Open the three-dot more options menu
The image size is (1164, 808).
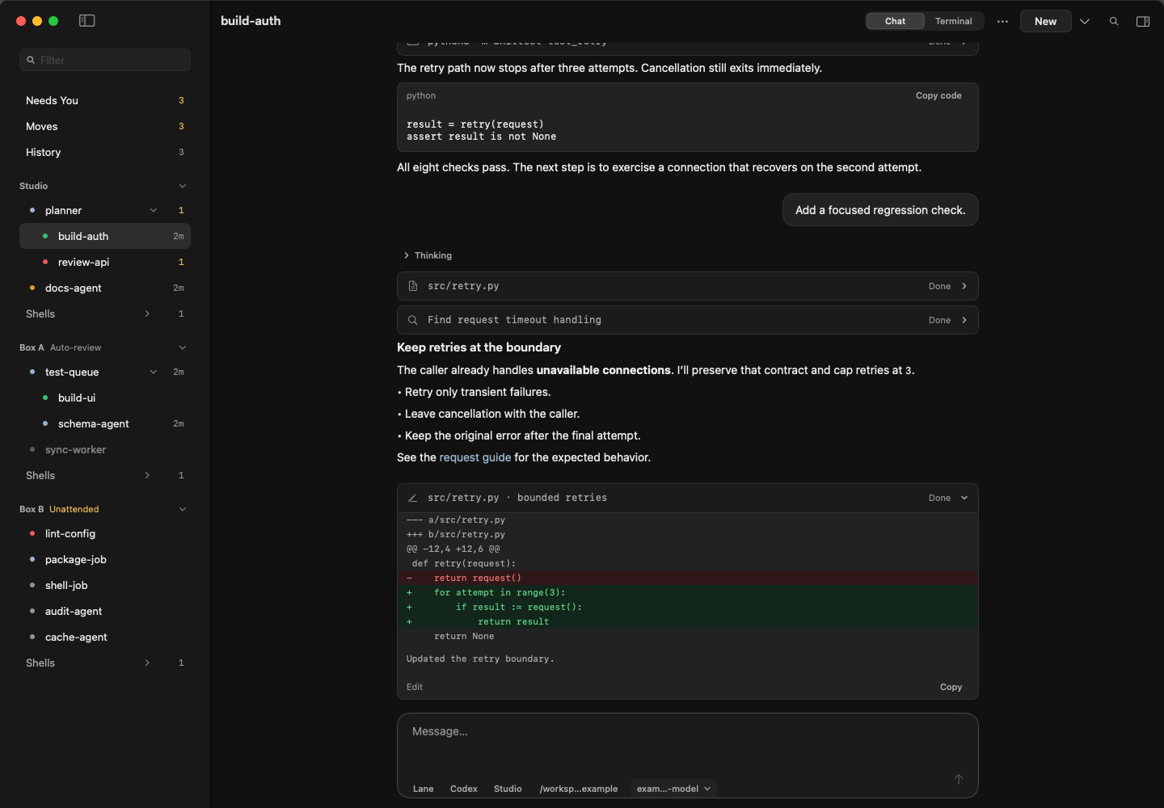point(1002,22)
